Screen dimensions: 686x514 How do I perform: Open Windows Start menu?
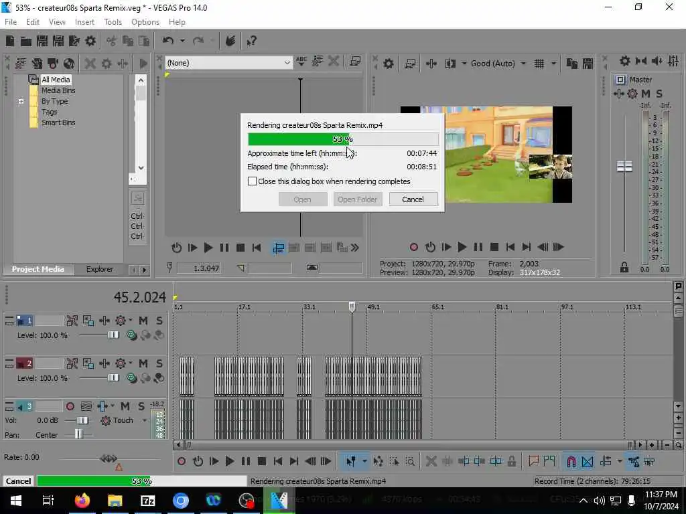pyautogui.click(x=16, y=501)
